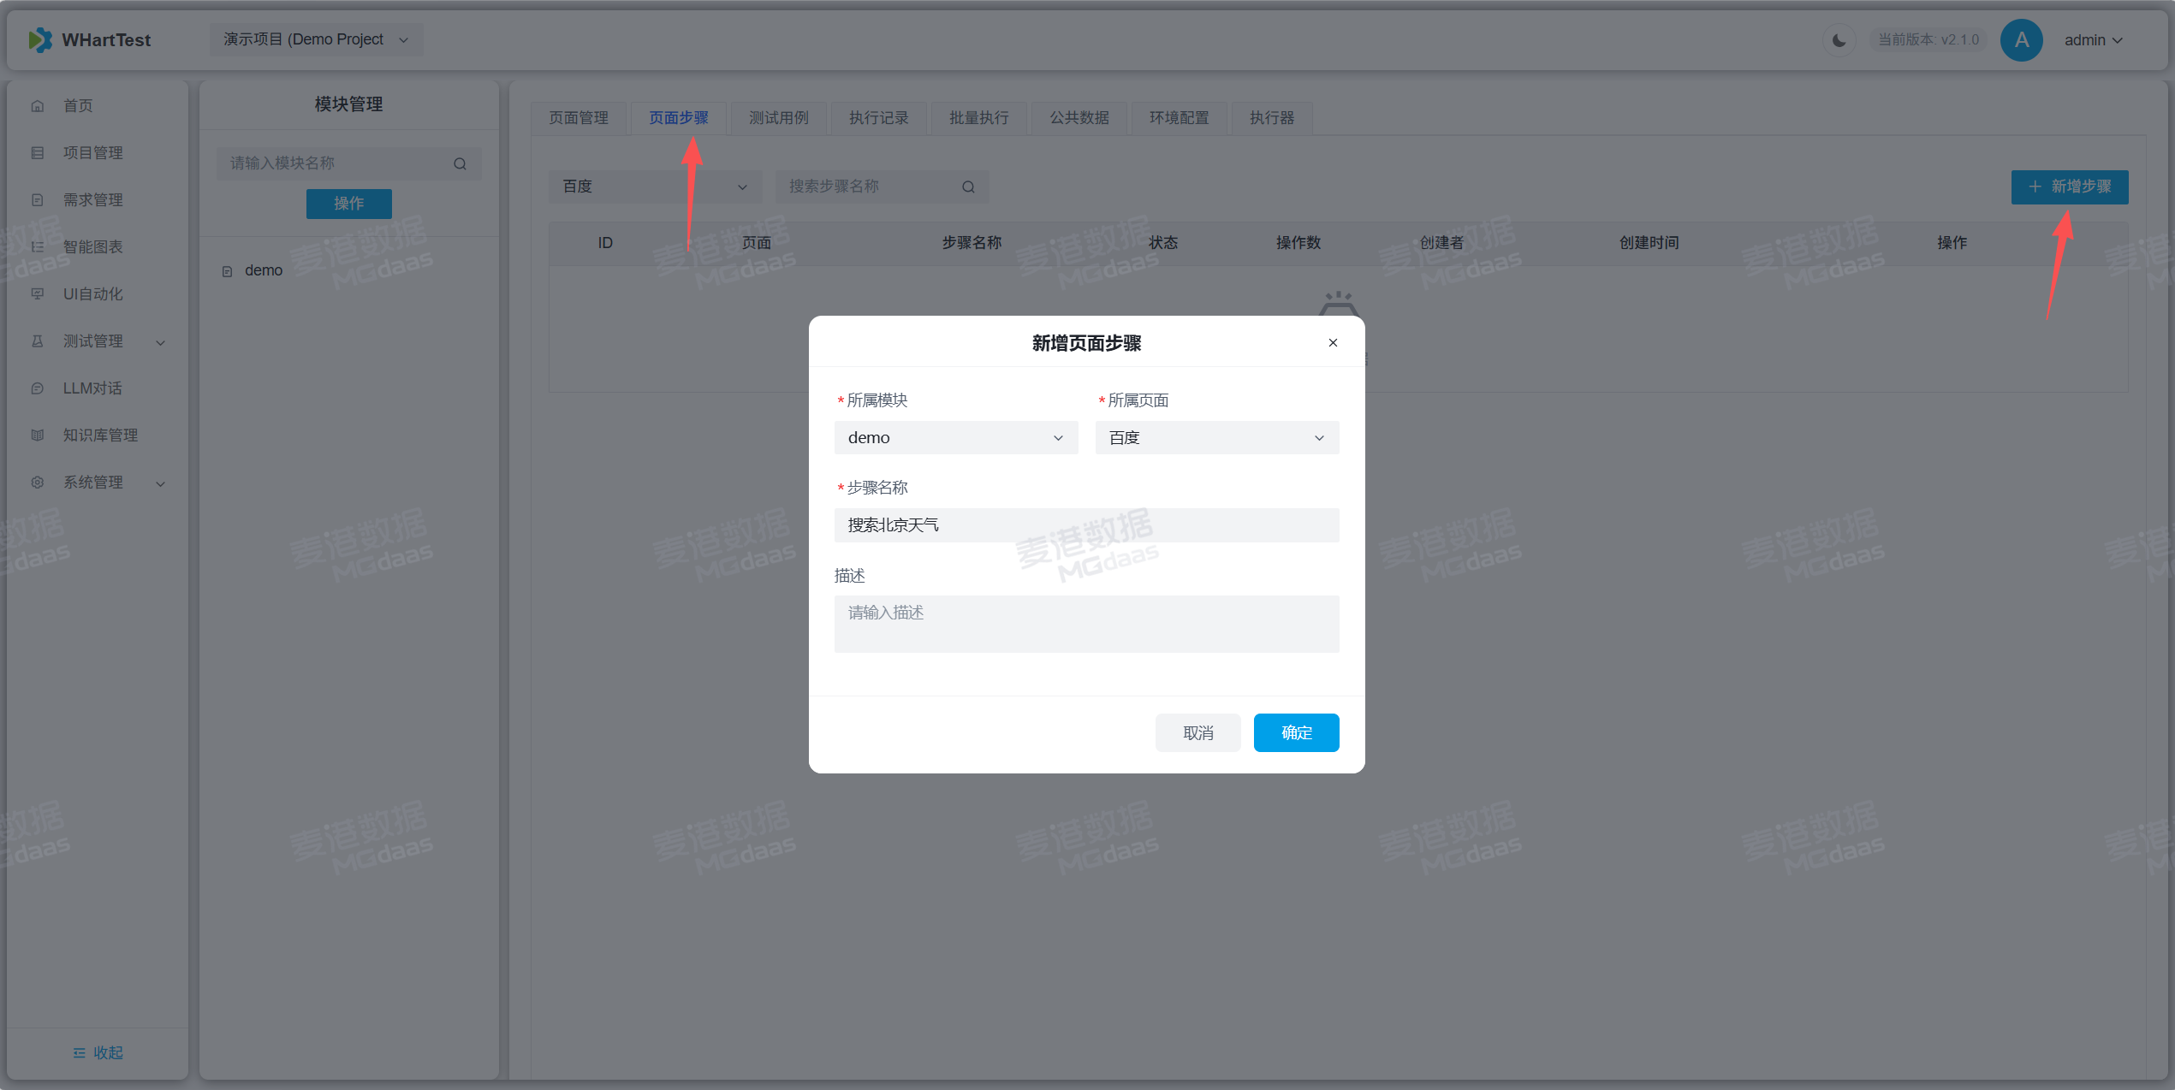Confirm the dialog with 确定
This screenshot has width=2175, height=1090.
click(x=1296, y=732)
